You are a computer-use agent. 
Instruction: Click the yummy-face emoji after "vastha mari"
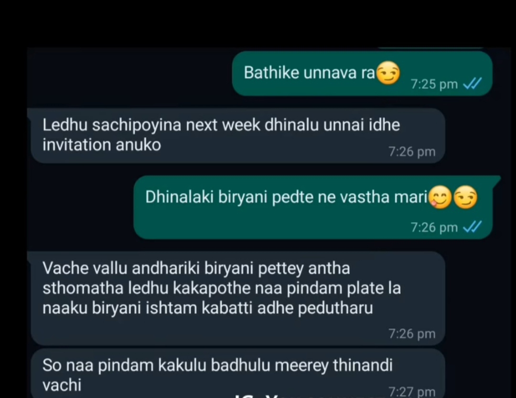441,197
